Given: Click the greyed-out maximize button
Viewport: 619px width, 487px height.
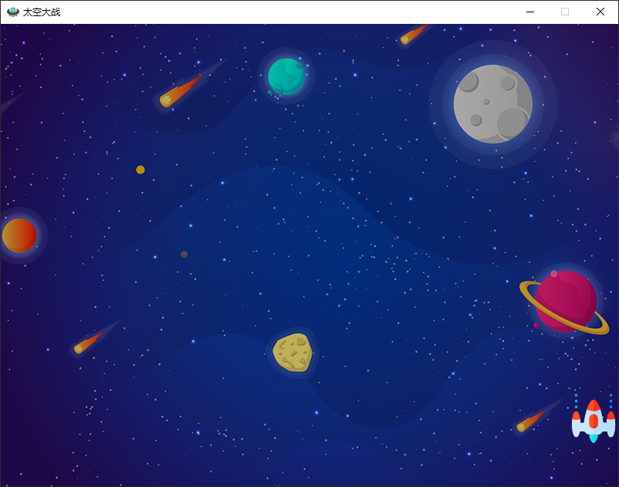Looking at the screenshot, I should point(565,12).
